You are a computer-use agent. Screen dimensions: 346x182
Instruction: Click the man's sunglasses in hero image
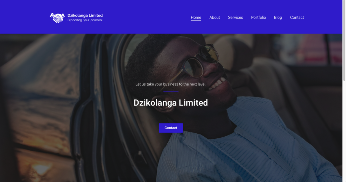[x=200, y=62]
